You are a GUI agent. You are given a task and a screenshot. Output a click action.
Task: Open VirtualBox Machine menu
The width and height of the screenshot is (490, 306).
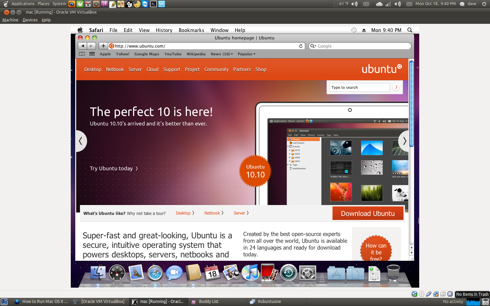coord(10,20)
